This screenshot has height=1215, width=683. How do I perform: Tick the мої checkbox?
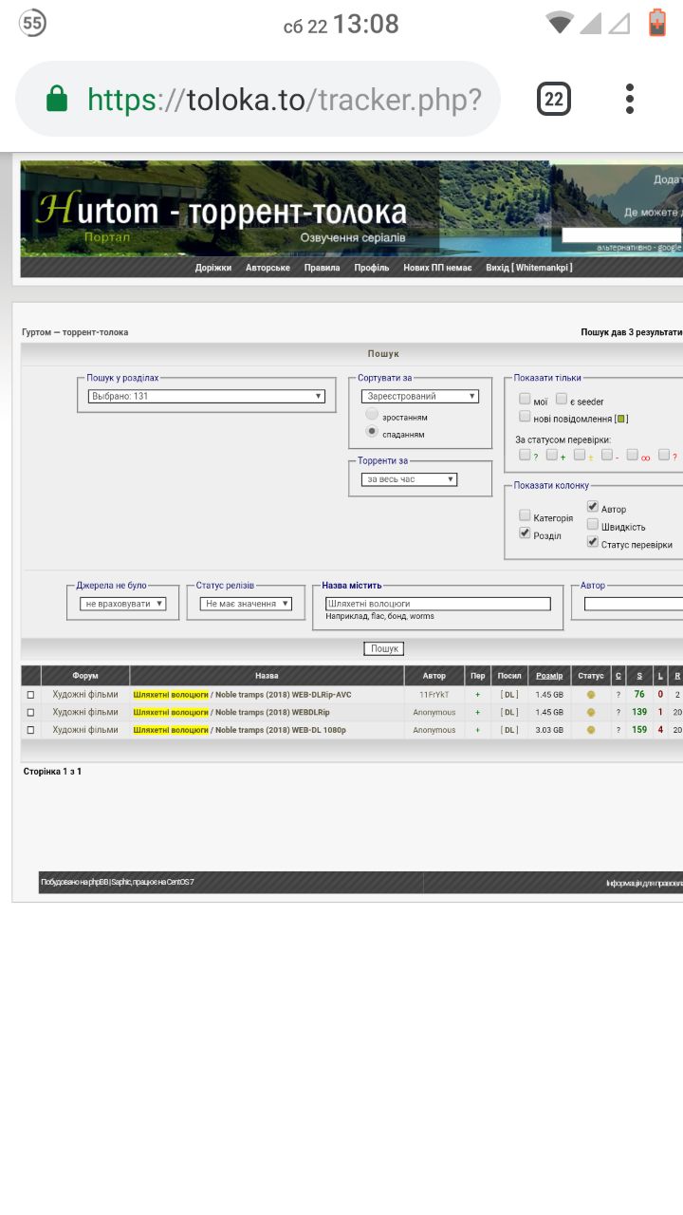coord(525,400)
